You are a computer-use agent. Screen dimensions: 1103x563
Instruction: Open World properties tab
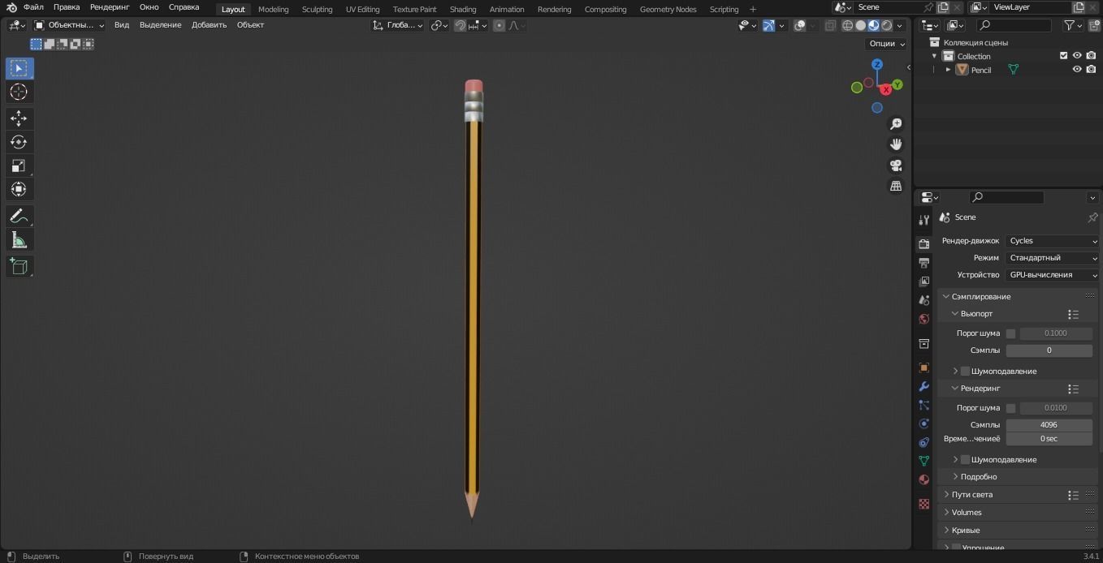(923, 319)
